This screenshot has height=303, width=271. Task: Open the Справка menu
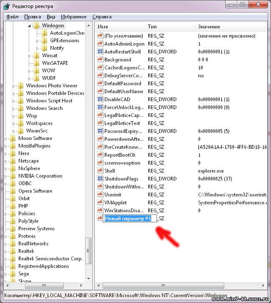102,17
